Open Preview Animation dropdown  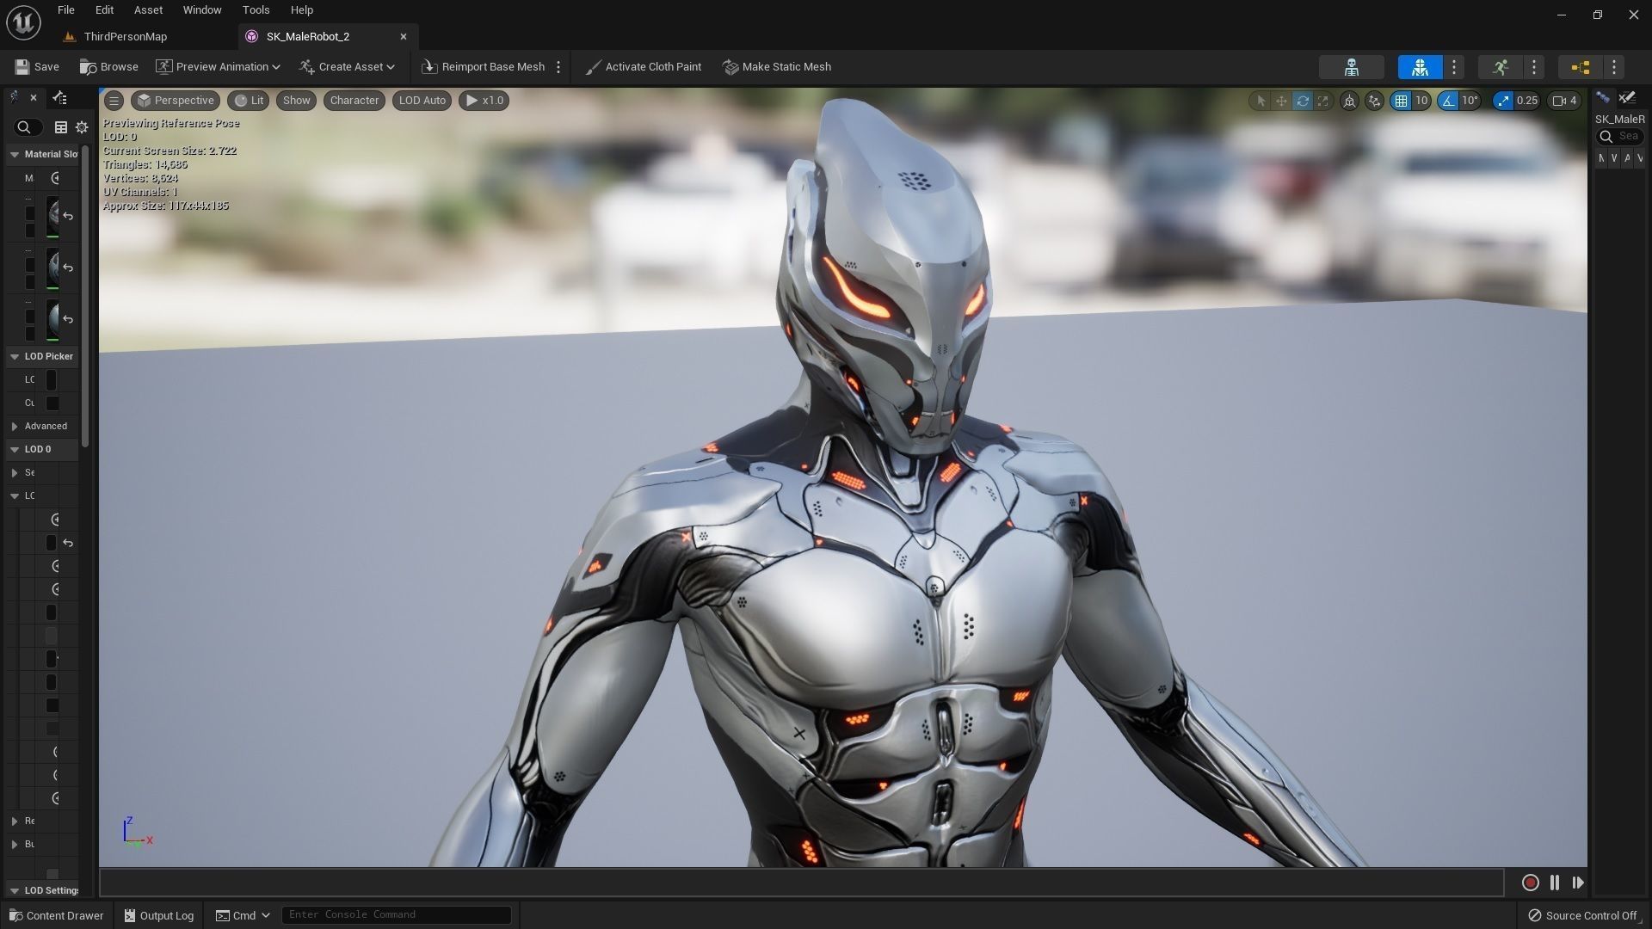click(x=218, y=66)
